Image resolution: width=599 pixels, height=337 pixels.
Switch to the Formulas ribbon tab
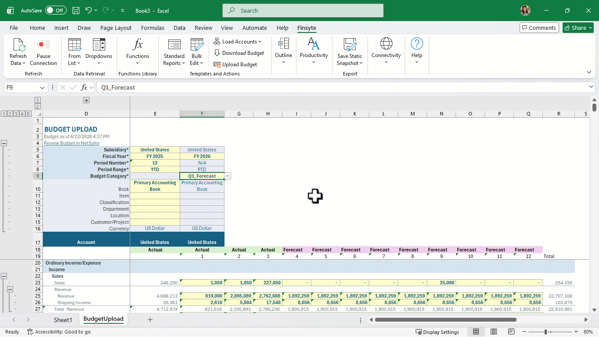[153, 28]
